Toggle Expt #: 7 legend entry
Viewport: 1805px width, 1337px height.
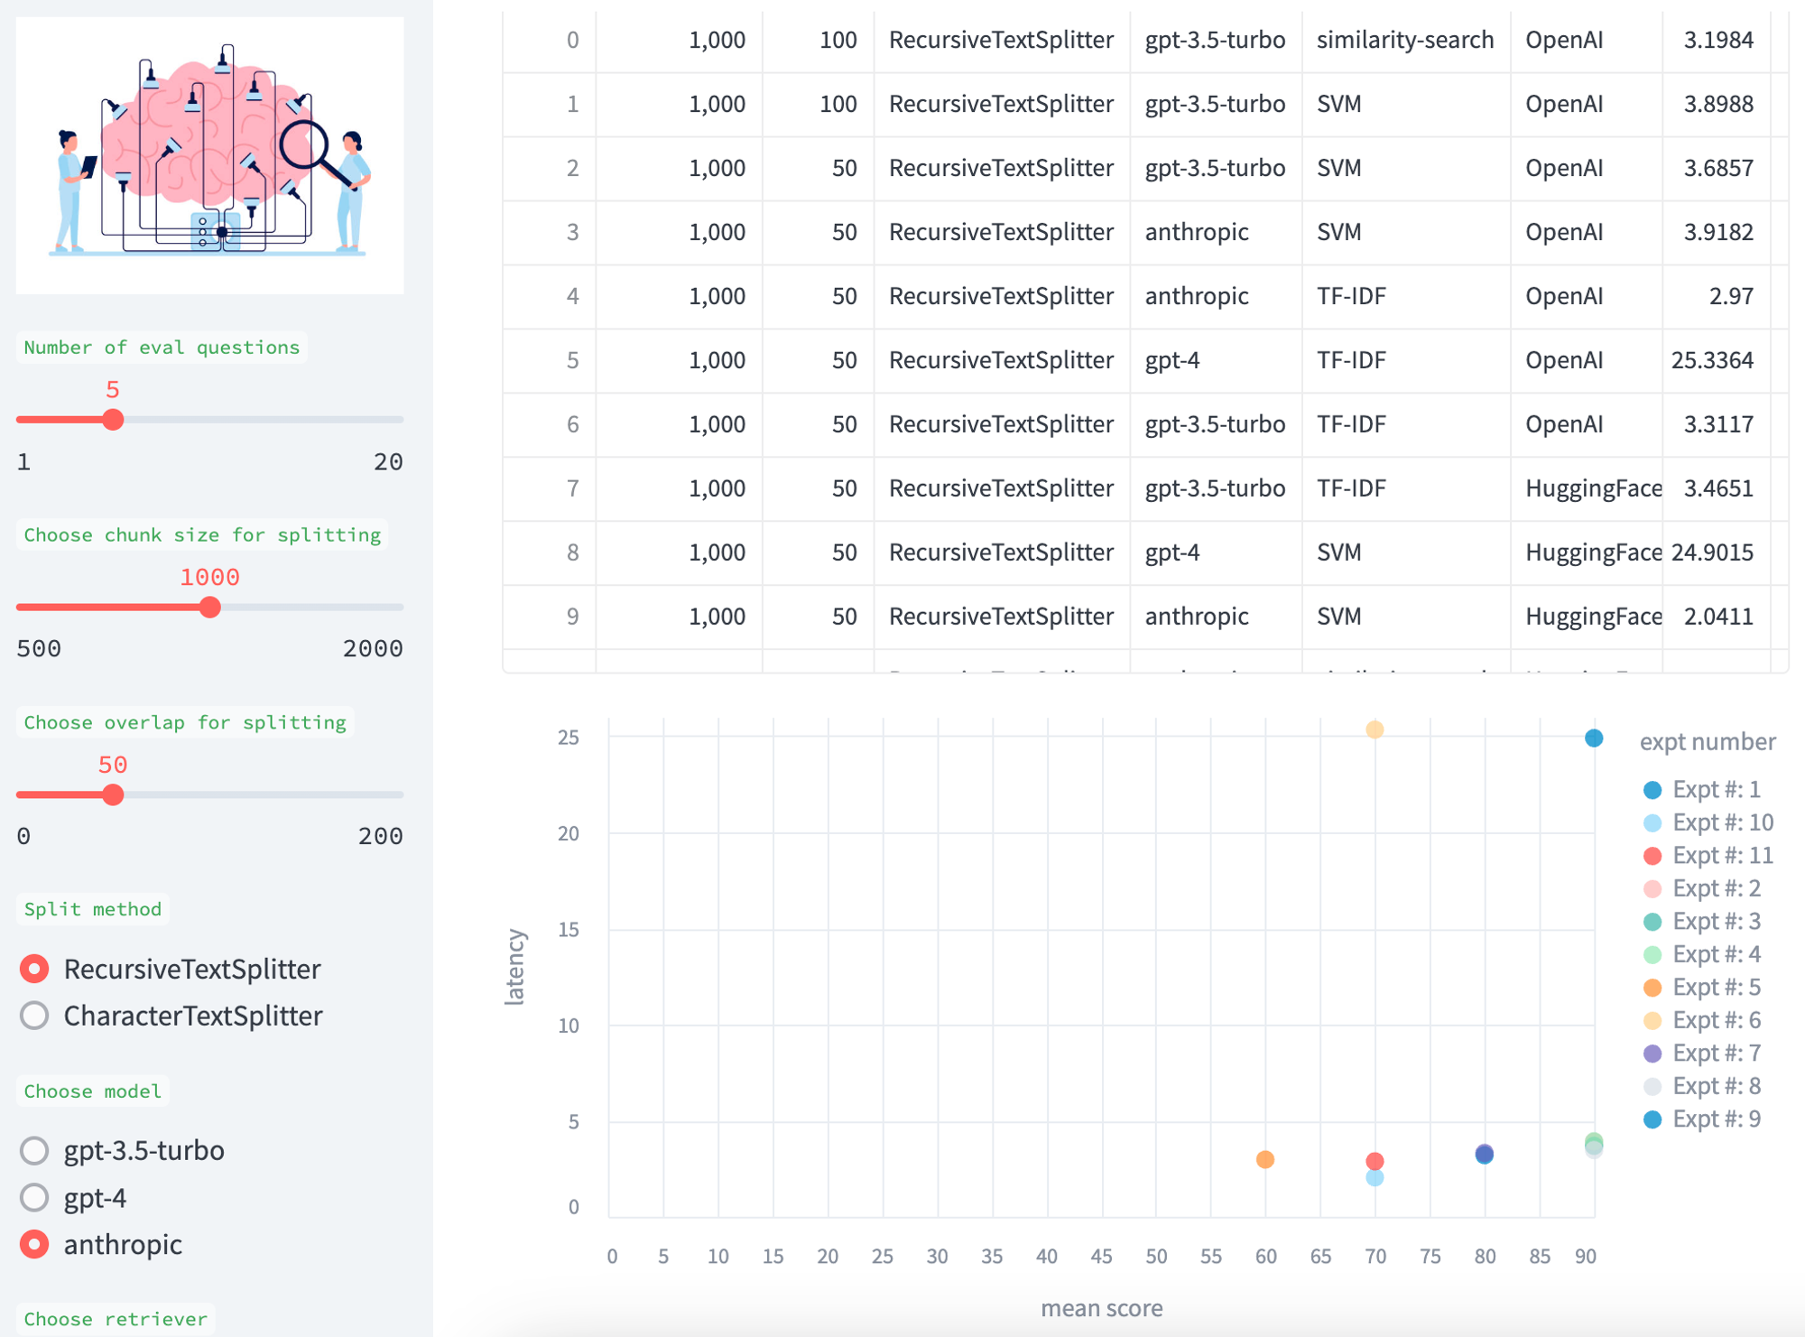[1716, 1053]
